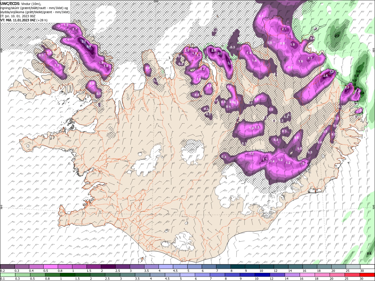Click the '0.1' label in the lower legend
The image size is (375, 281).
pyautogui.click(x=2, y=279)
